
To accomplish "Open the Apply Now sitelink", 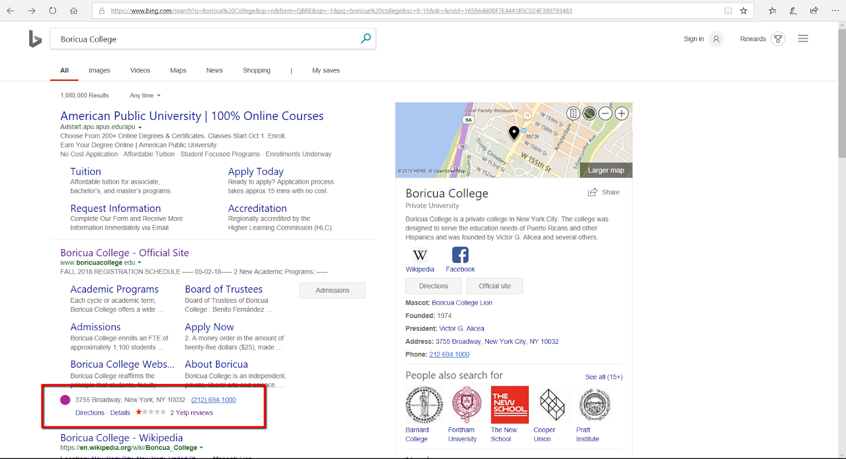I will (x=209, y=327).
